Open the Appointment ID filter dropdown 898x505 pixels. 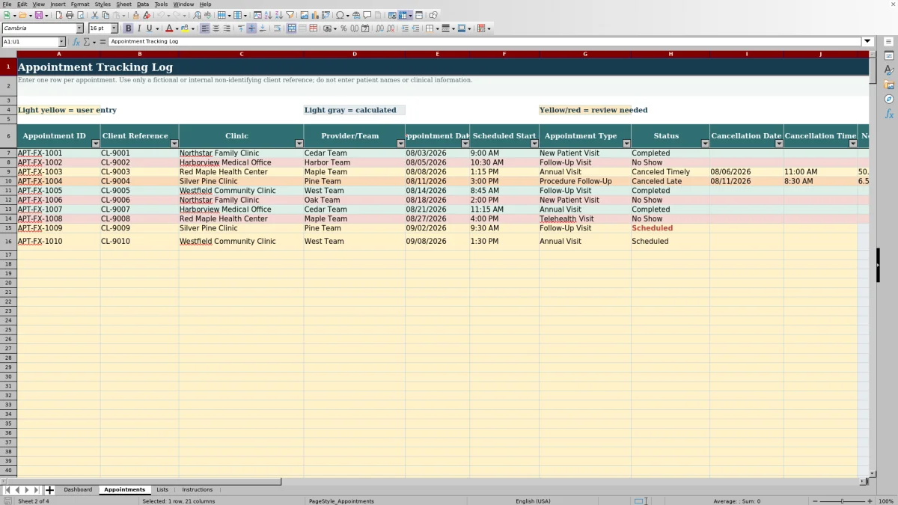95,144
